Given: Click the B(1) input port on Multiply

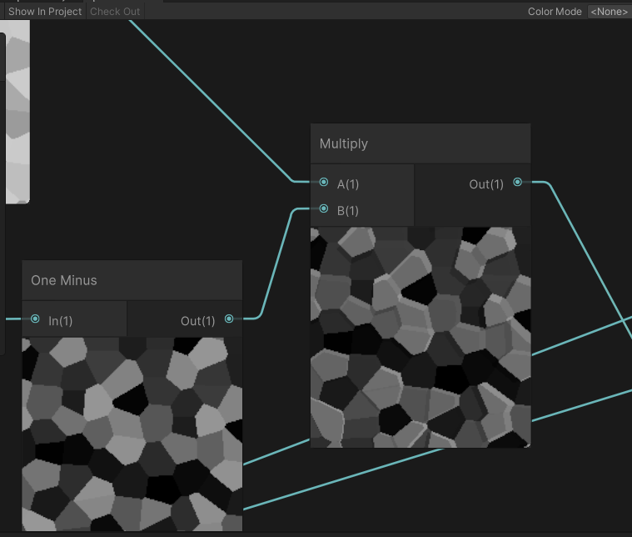Looking at the screenshot, I should 323,209.
